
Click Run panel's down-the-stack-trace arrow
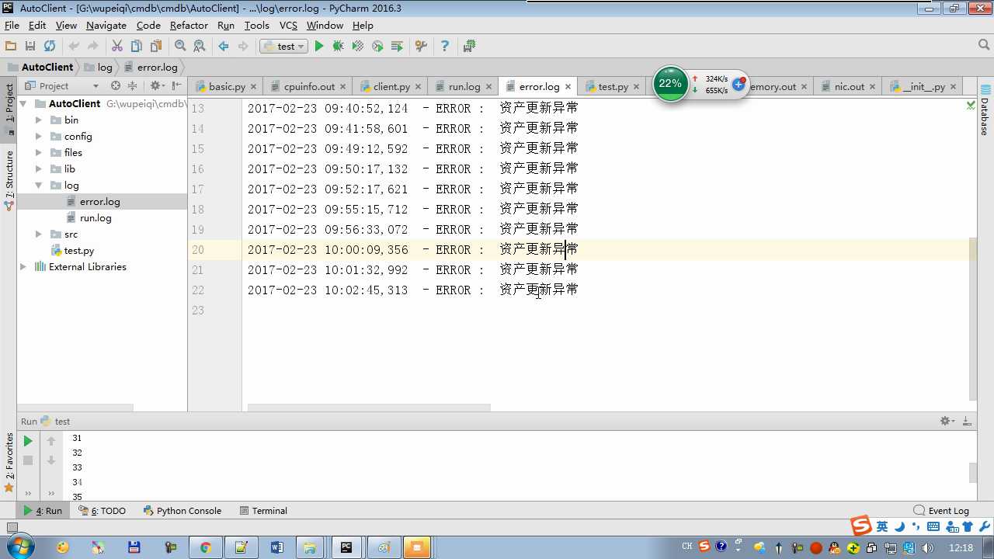[51, 460]
